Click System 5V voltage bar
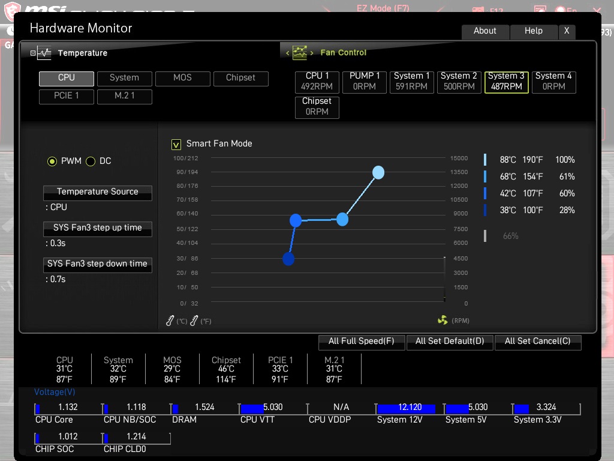Image resolution: width=614 pixels, height=461 pixels. point(478,408)
